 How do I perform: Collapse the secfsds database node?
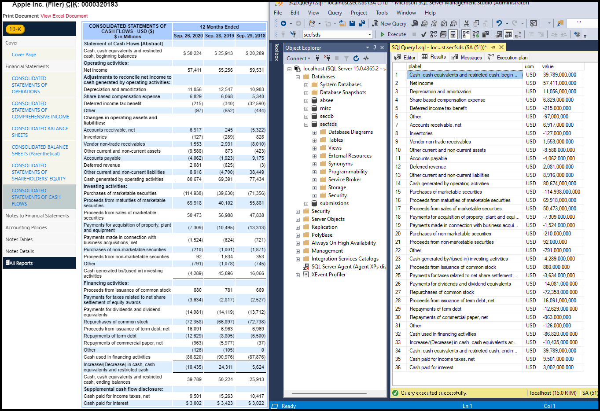(x=306, y=125)
